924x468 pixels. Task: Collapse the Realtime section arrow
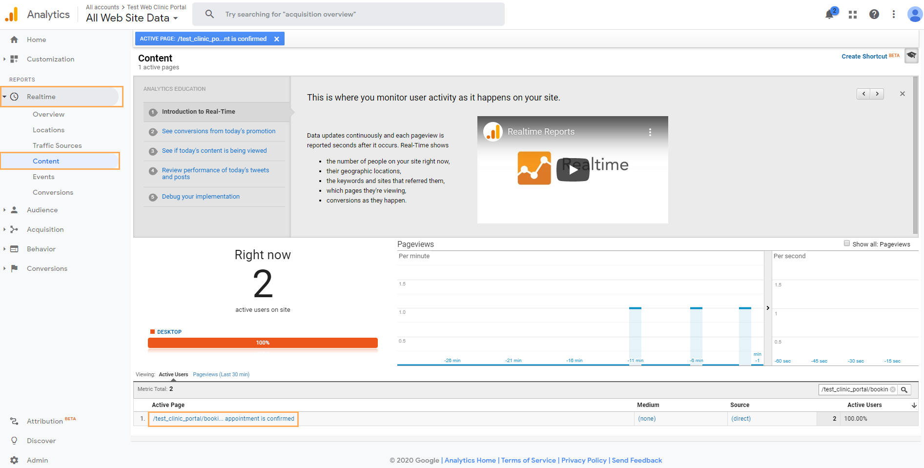pyautogui.click(x=4, y=97)
